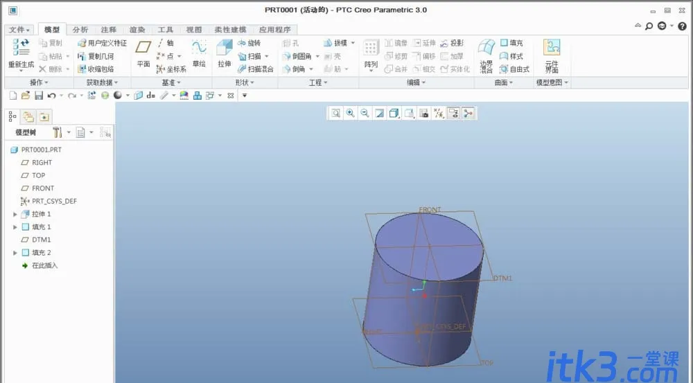The width and height of the screenshot is (693, 383).
Task: Open the 工程 group dropdown
Action: click(x=318, y=82)
